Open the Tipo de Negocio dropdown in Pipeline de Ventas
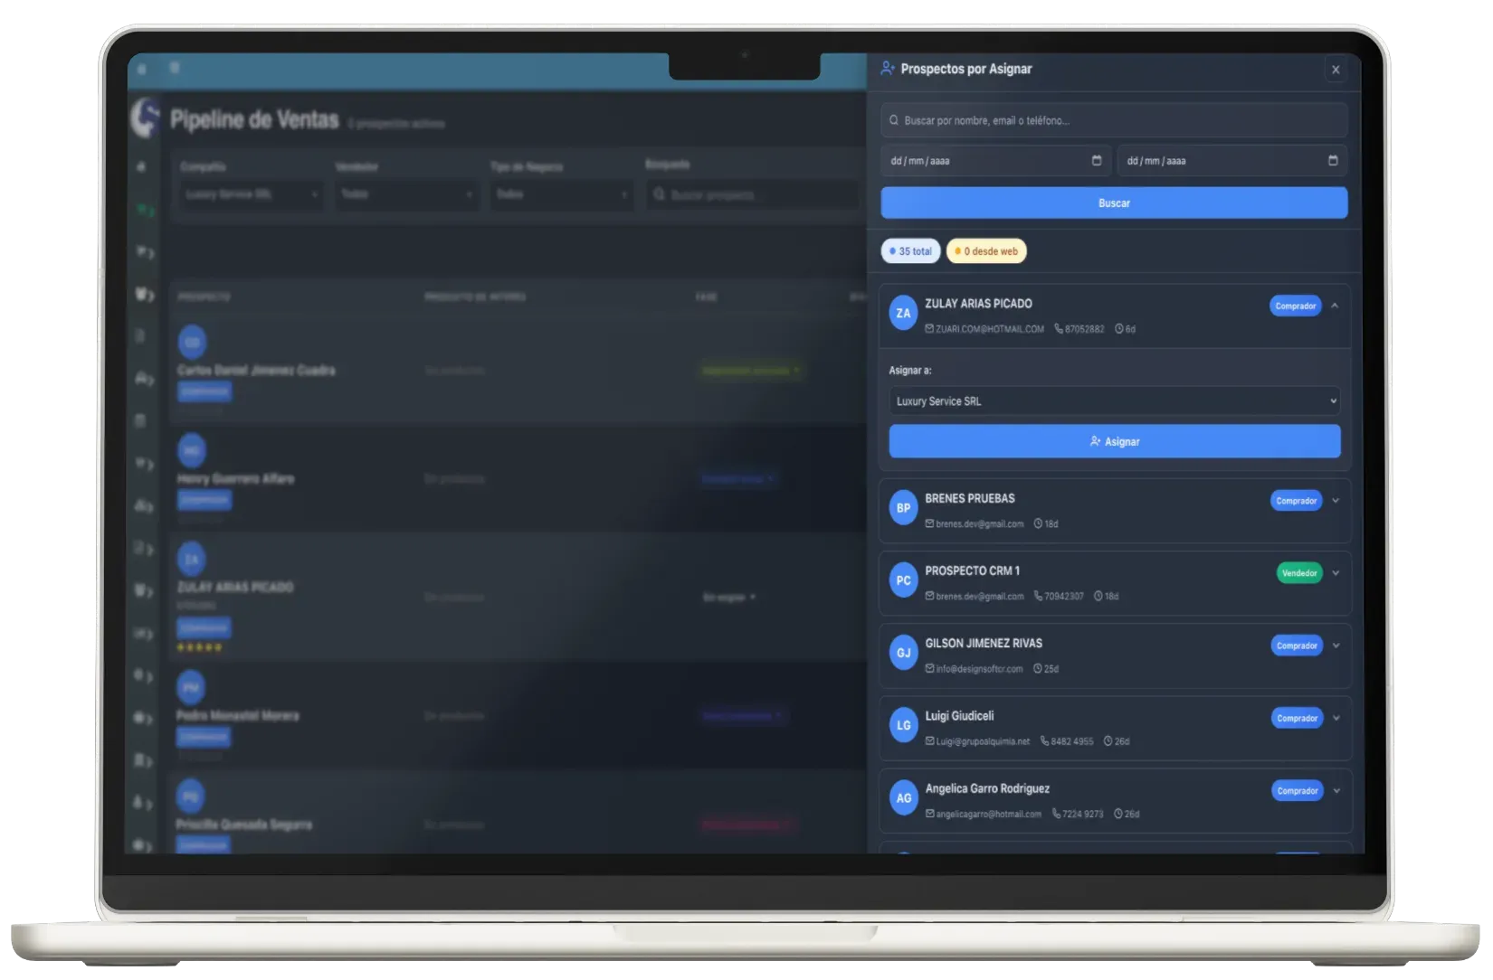 coord(561,194)
